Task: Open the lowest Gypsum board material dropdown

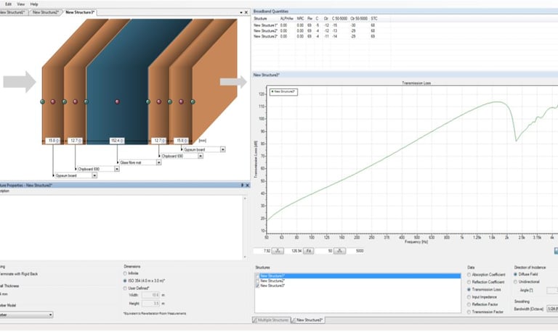Action: (94, 175)
